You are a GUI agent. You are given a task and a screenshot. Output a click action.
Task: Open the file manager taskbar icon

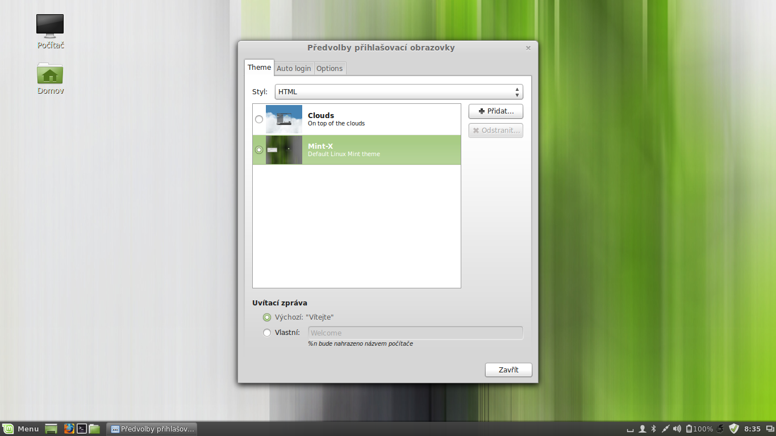click(95, 429)
